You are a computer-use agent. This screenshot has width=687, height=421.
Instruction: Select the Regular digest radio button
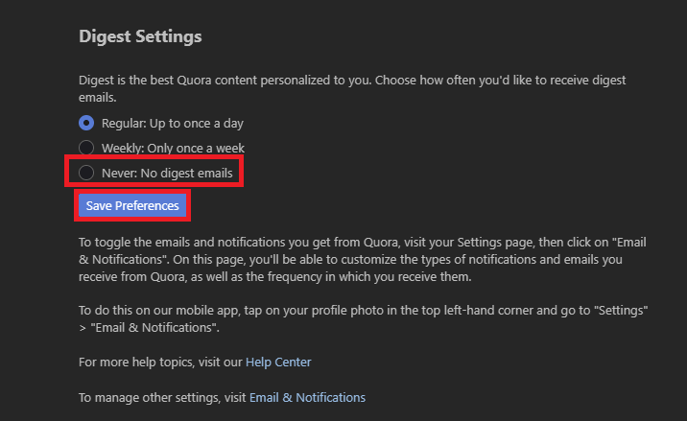pos(86,123)
